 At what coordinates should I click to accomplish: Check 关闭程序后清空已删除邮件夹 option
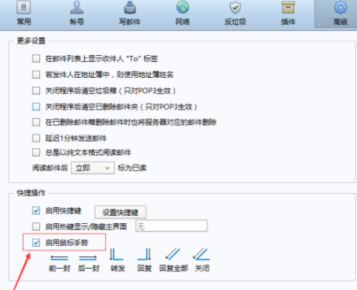tap(36, 107)
